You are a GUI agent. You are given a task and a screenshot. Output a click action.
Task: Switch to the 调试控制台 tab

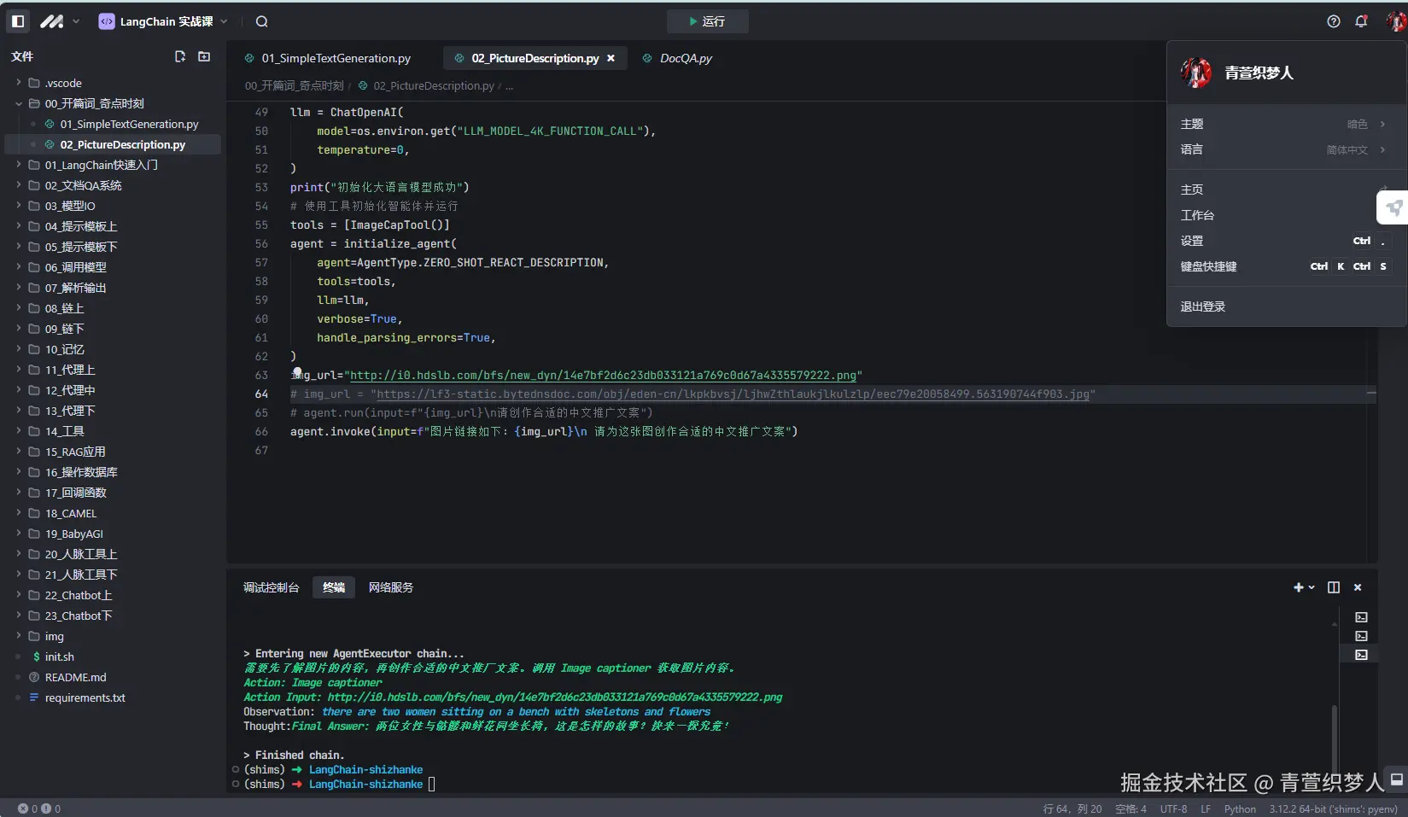point(271,587)
